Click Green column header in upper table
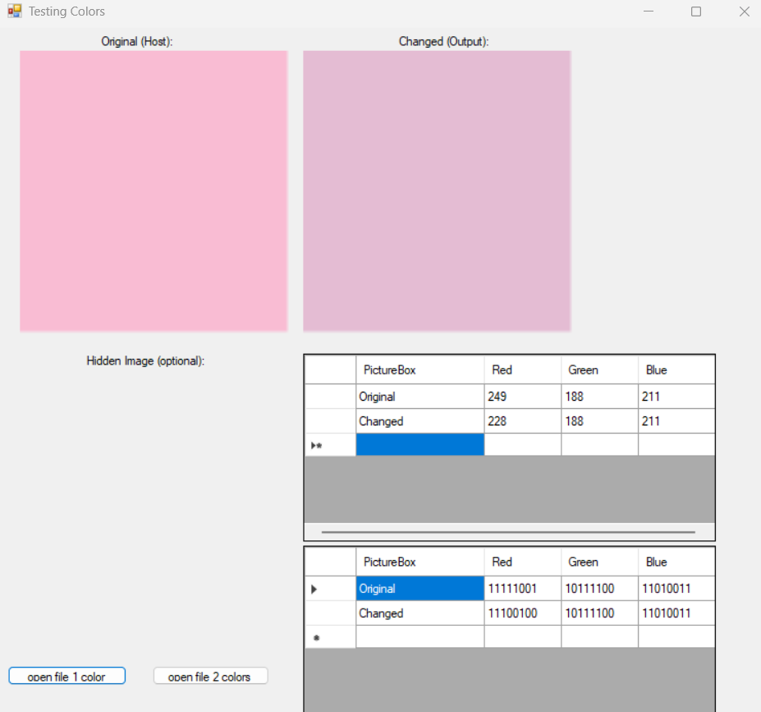The image size is (761, 712). (599, 370)
